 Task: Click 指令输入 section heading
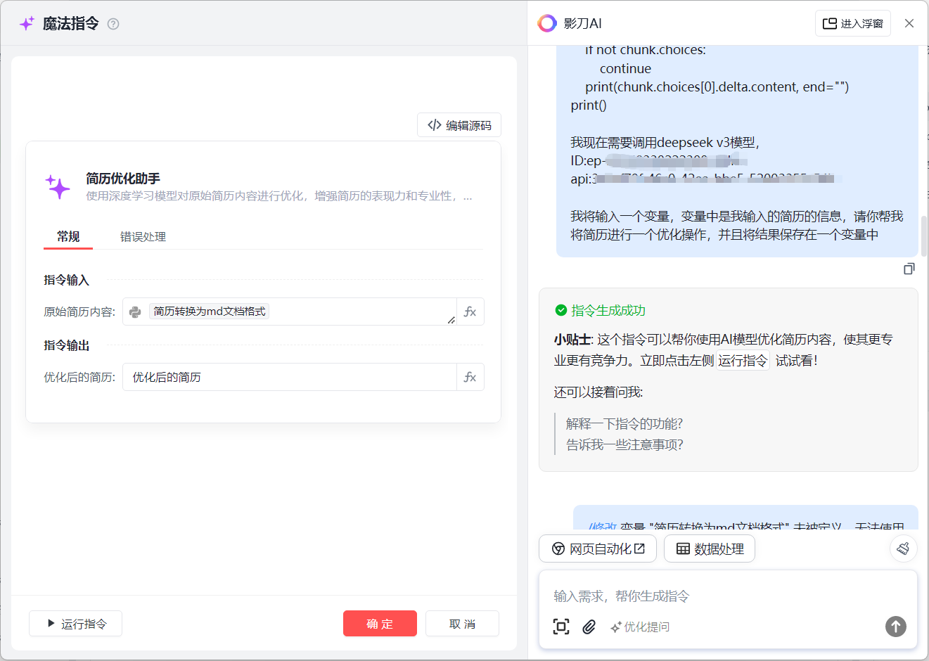pyautogui.click(x=67, y=280)
